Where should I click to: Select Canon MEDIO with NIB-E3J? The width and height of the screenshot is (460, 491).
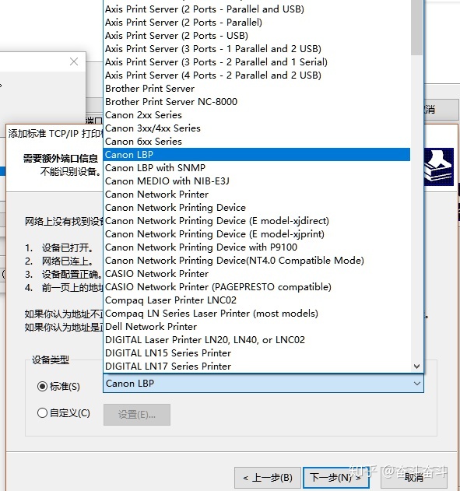pyautogui.click(x=257, y=181)
